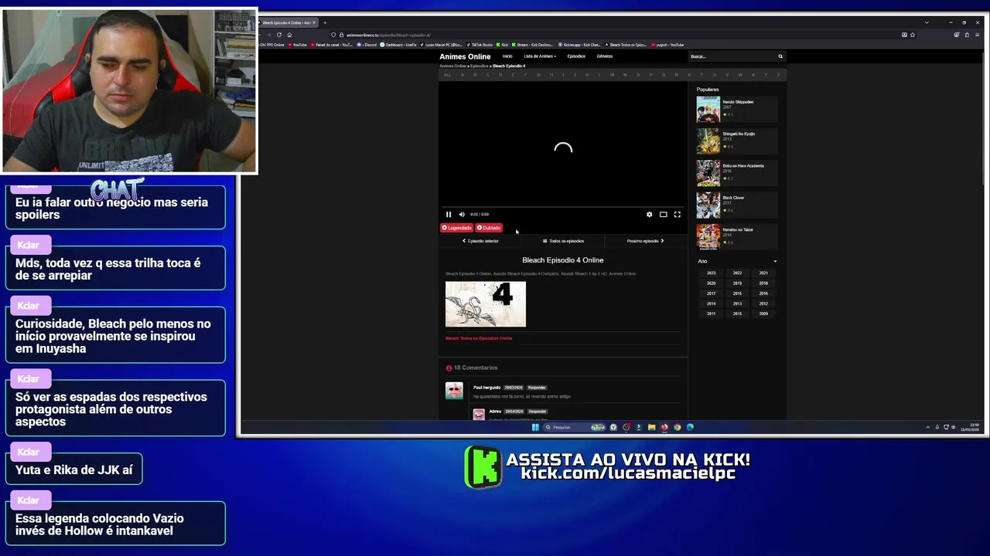Select the Legendado audio option
This screenshot has height=556, width=990.
456,228
